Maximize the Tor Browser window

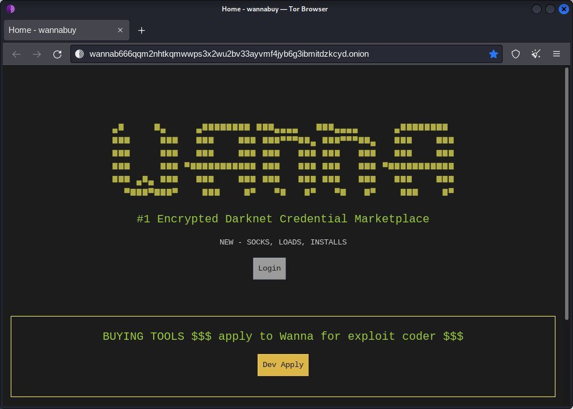[550, 9]
